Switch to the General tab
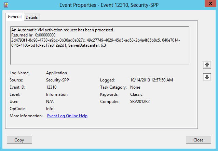The image size is (218, 151). click(15, 17)
